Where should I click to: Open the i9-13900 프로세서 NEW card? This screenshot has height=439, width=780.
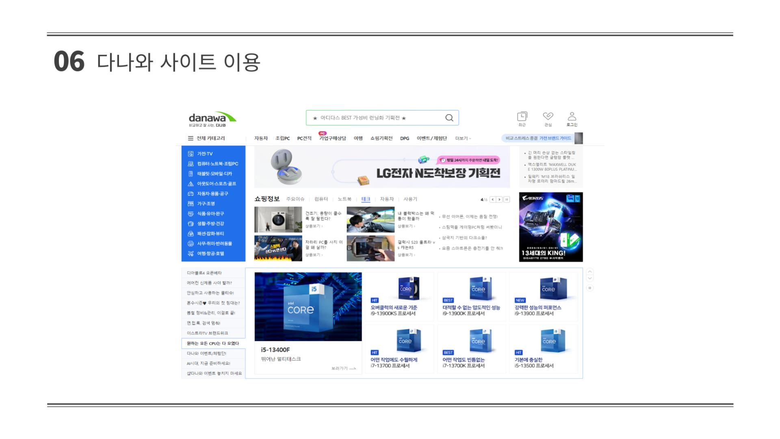click(544, 297)
